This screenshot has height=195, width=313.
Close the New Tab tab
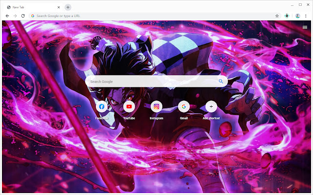click(x=59, y=7)
